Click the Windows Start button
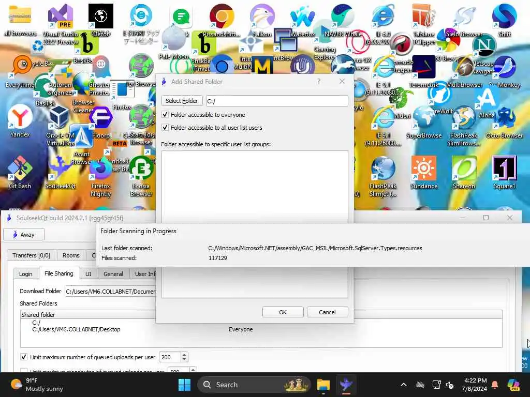 coord(185,385)
